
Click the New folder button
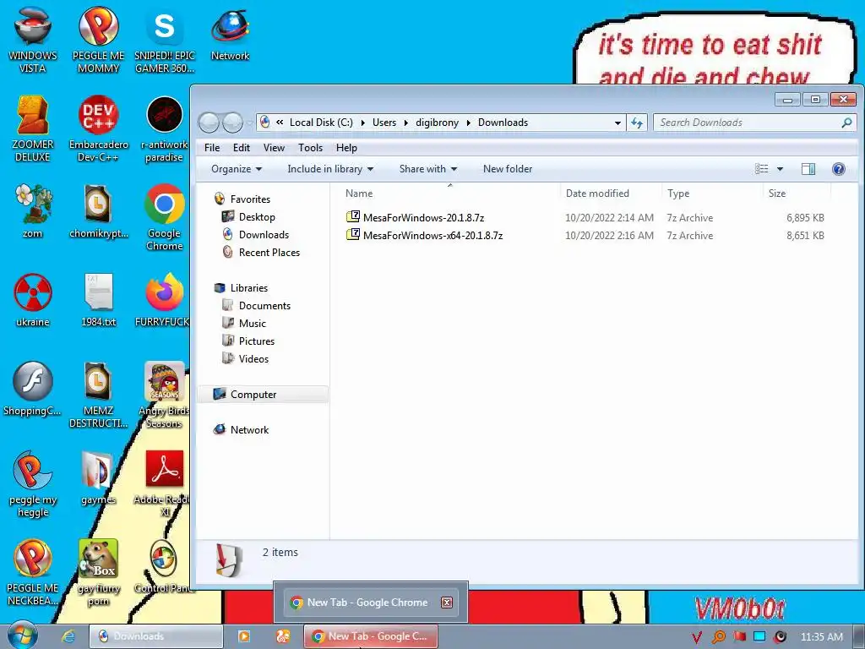pyautogui.click(x=508, y=169)
